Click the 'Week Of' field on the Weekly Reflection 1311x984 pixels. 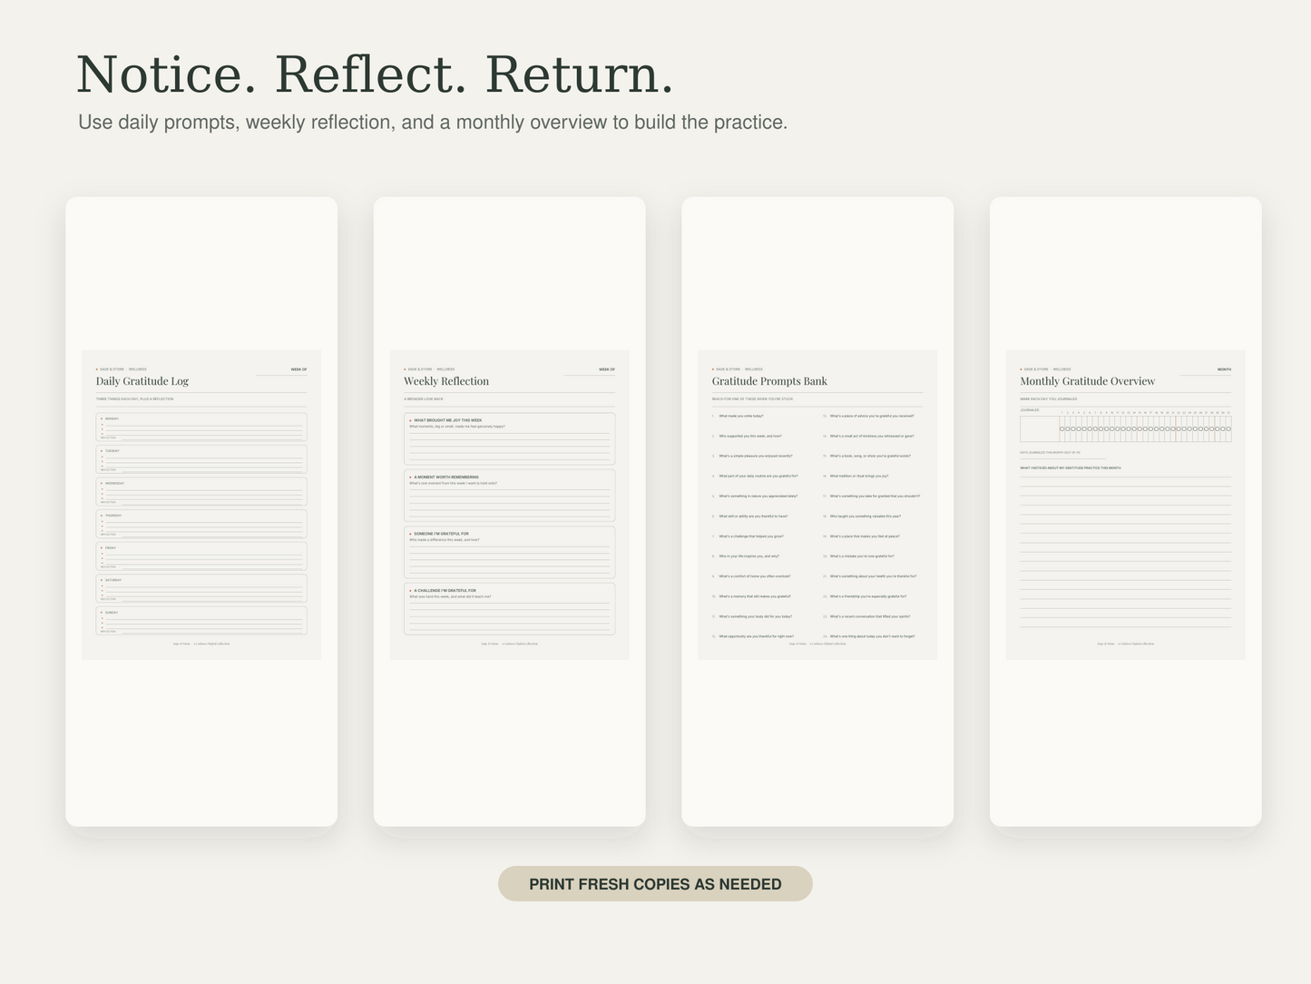[590, 370]
